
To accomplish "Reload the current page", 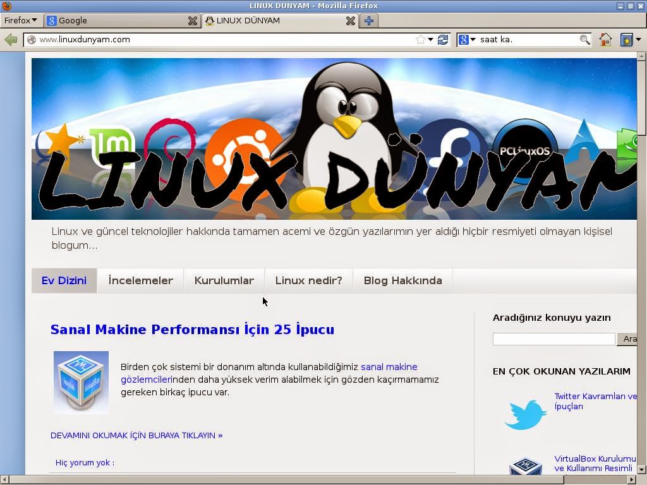I will 443,39.
